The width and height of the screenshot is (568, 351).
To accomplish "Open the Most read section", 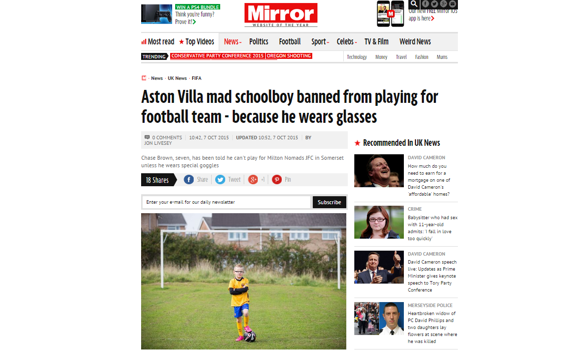I will coord(158,42).
